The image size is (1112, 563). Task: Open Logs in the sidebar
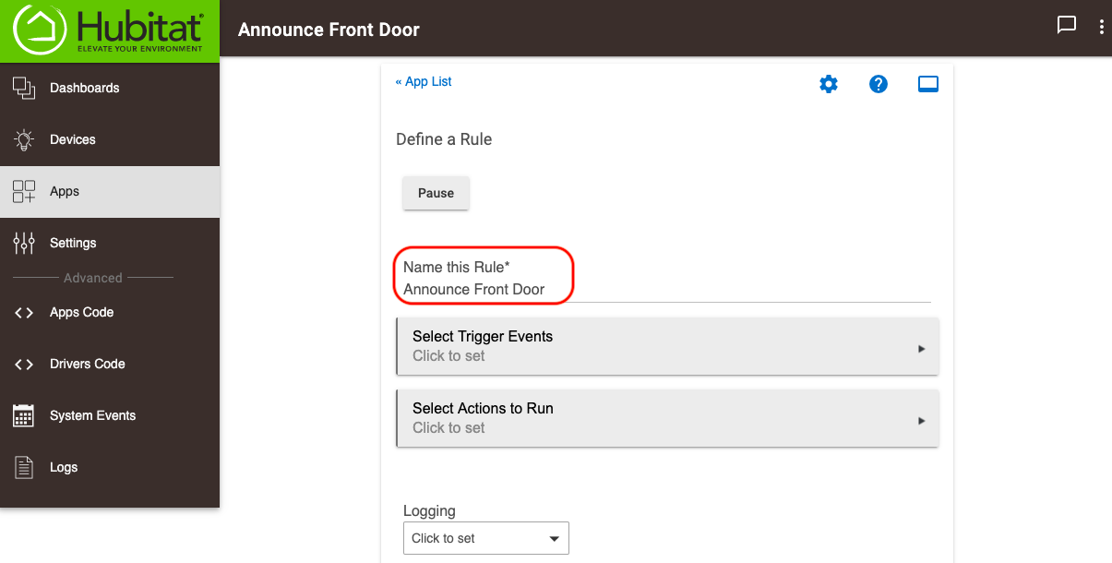pyautogui.click(x=110, y=468)
